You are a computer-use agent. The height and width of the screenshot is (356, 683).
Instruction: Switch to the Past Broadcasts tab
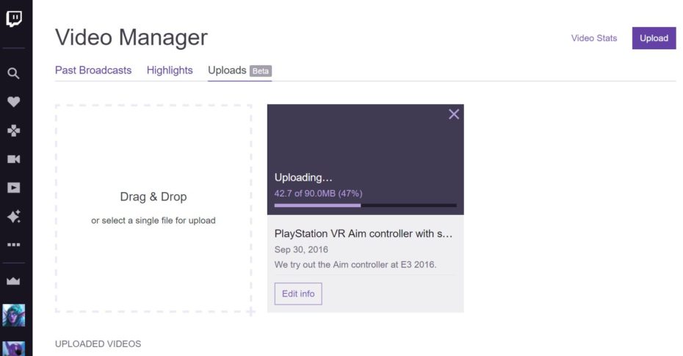(x=93, y=70)
